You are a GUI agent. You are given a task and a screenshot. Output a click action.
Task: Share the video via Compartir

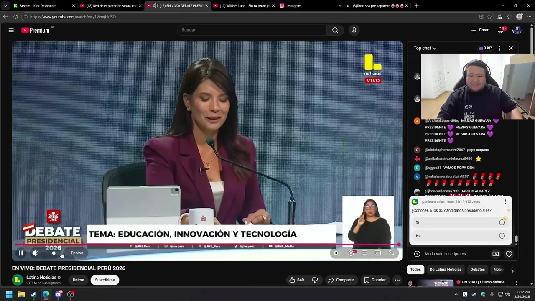[341, 280]
